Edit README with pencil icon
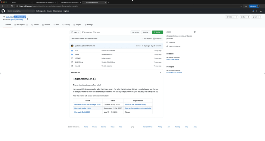This screenshot has width=265, height=141. click(x=161, y=72)
